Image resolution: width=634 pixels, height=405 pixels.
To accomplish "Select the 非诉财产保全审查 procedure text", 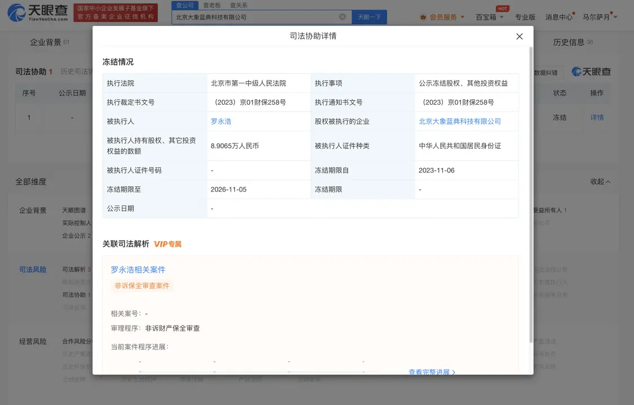I will click(172, 328).
